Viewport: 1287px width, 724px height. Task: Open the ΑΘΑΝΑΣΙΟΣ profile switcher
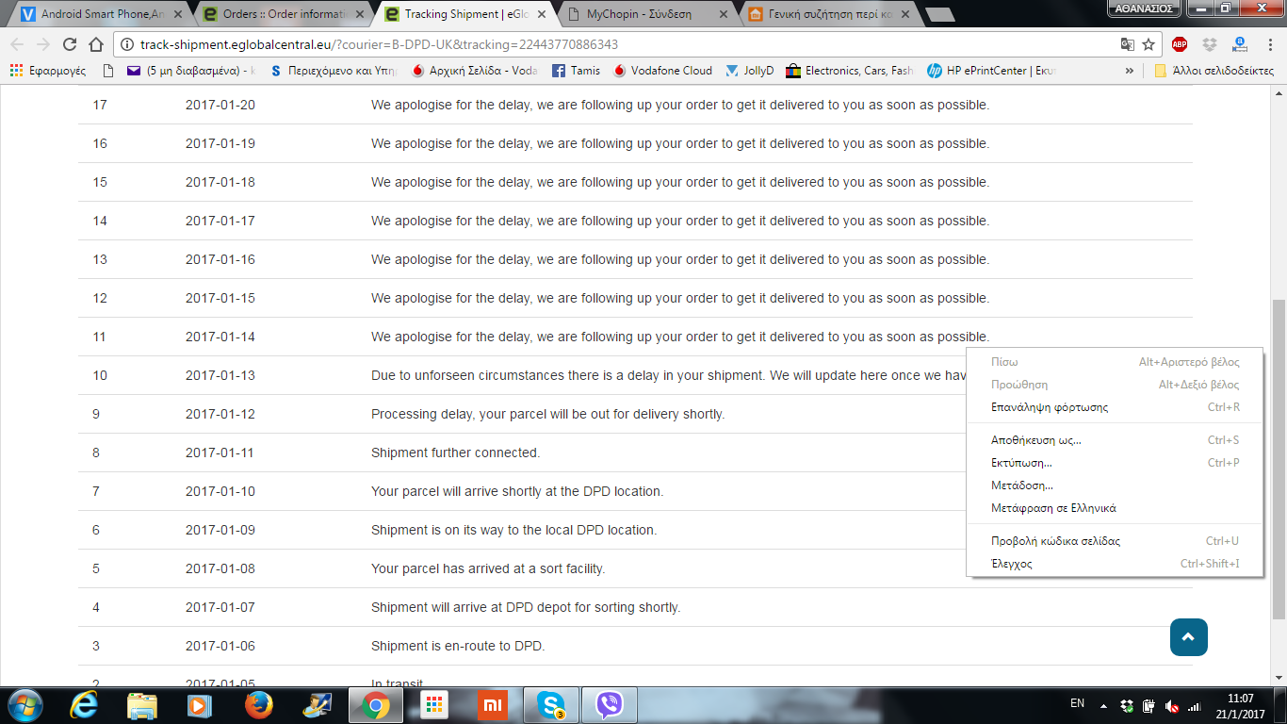coord(1144,8)
